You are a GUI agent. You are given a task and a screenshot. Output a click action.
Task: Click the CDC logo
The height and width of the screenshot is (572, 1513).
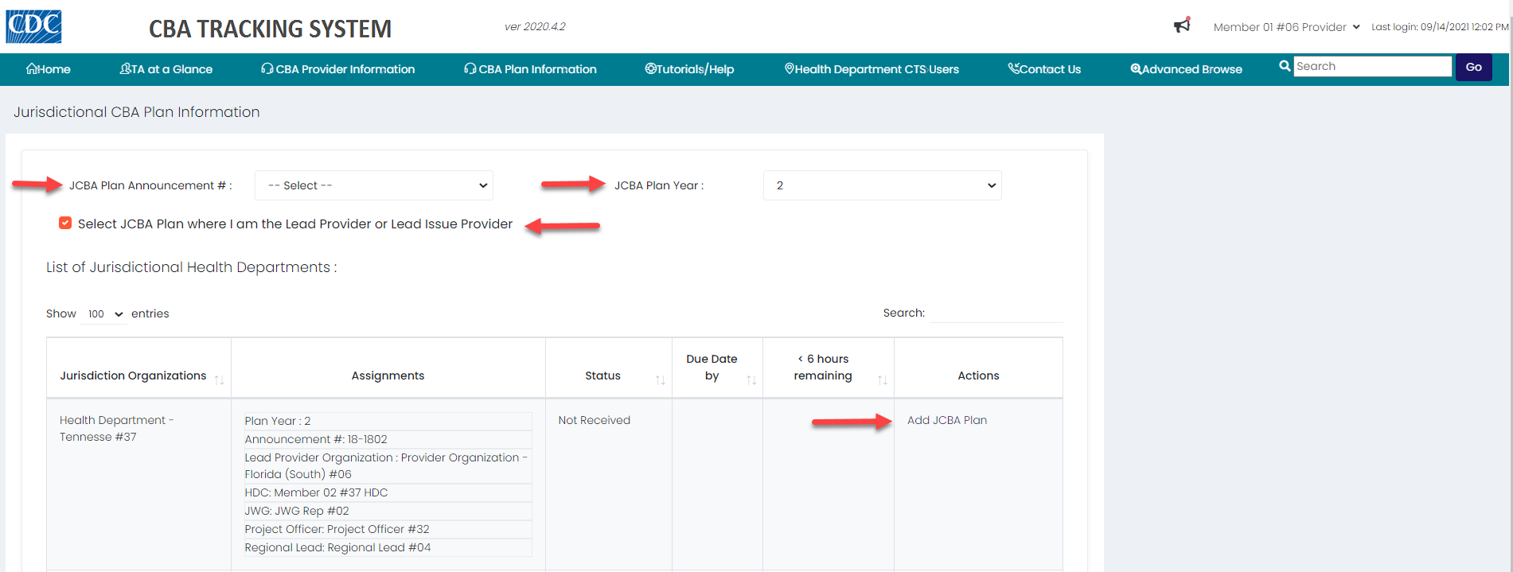tap(33, 26)
